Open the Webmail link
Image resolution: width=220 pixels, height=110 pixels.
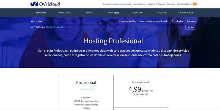tap(152, 4)
